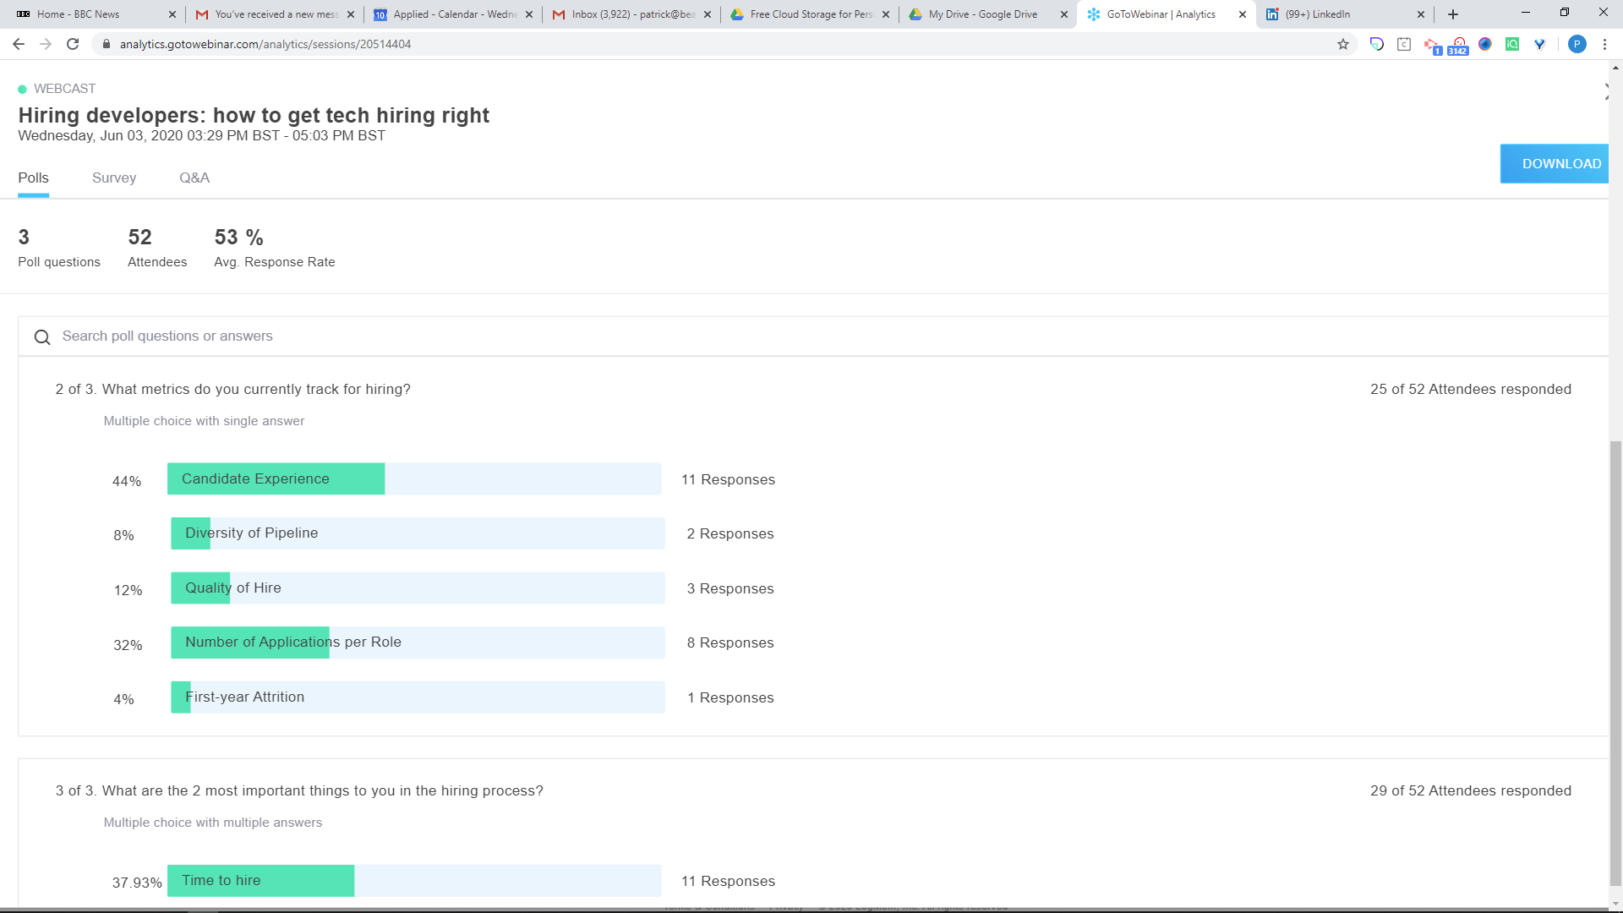This screenshot has height=913, width=1623.
Task: Switch to the Survey tab
Action: tap(114, 178)
